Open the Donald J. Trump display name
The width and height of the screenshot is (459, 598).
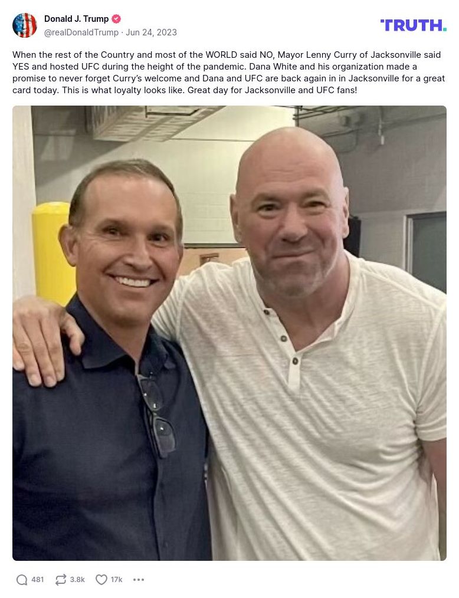pos(76,19)
